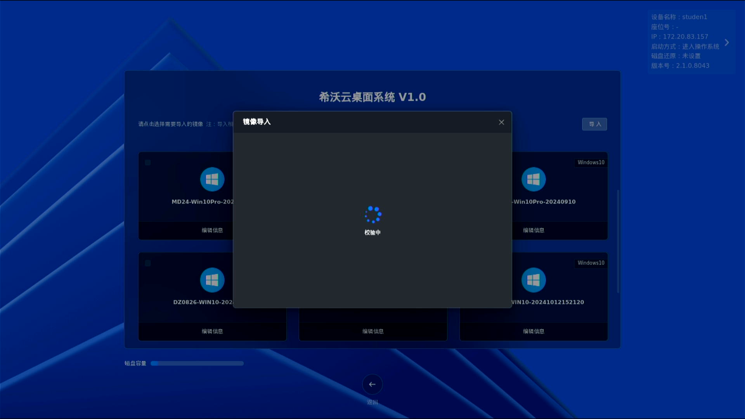Image resolution: width=745 pixels, height=419 pixels.
Task: Click the image list vertical scrollbar
Action: point(618,241)
